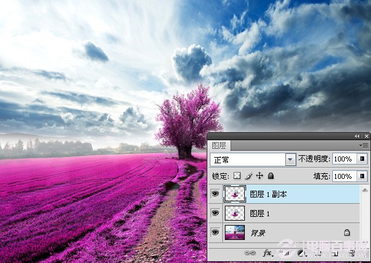Screen dimensions: 371x263
Task: Toggle visibility of 图层 1
Action: (215, 213)
